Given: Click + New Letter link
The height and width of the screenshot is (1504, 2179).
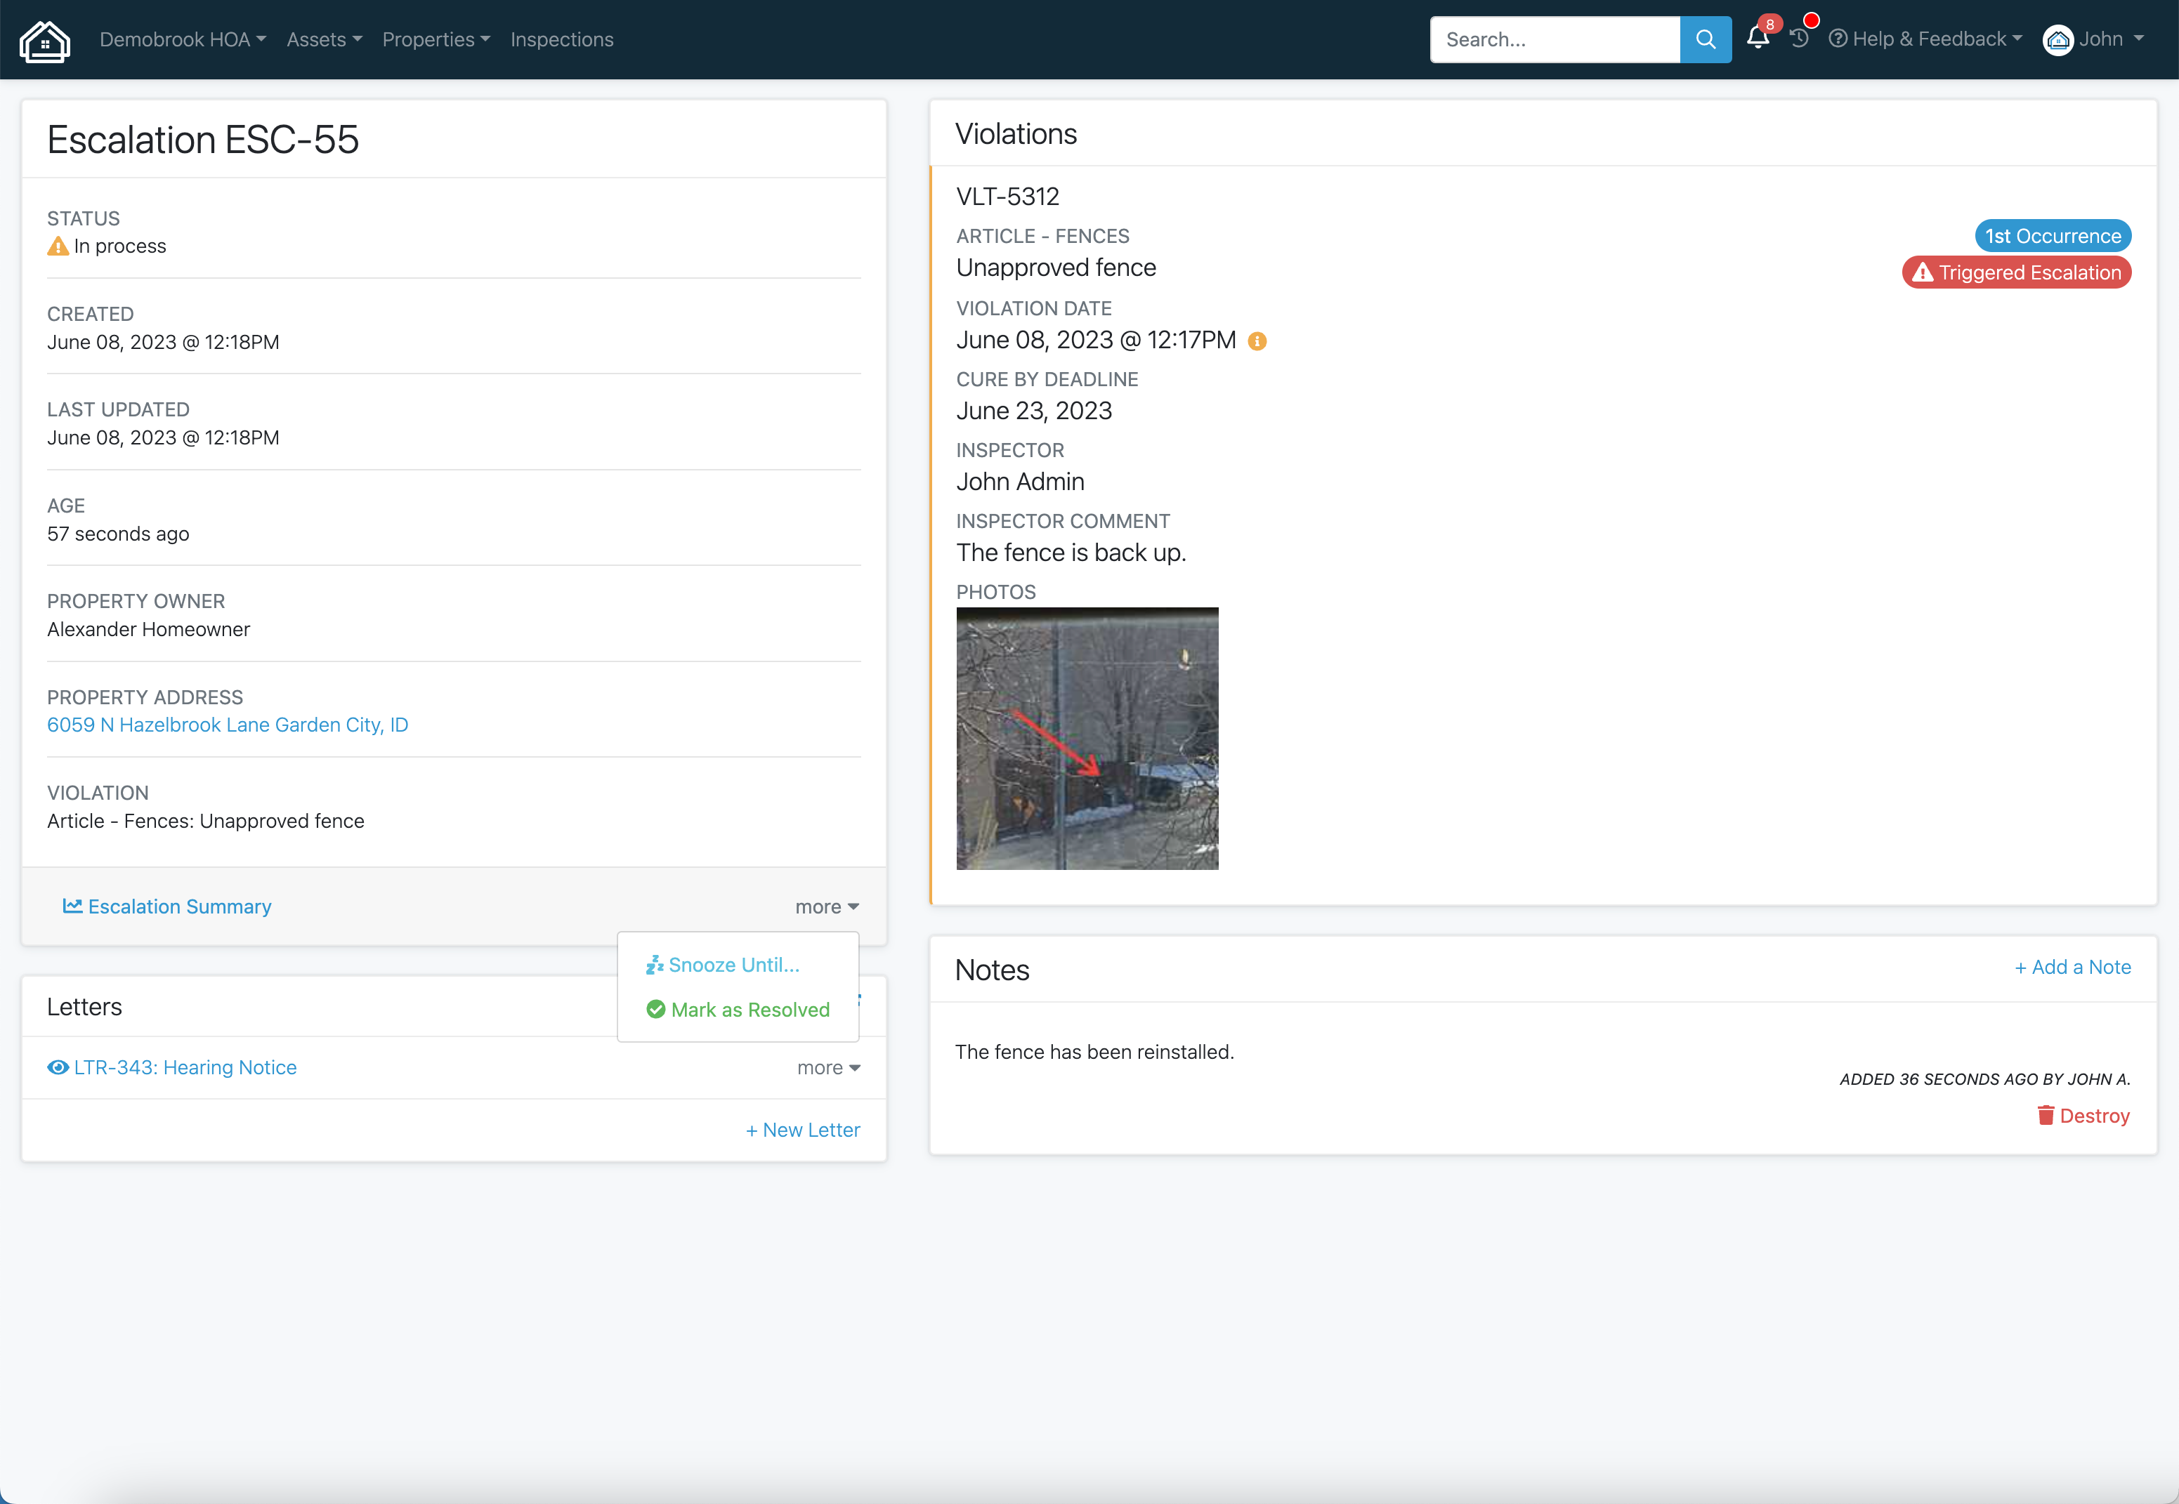Looking at the screenshot, I should (803, 1130).
